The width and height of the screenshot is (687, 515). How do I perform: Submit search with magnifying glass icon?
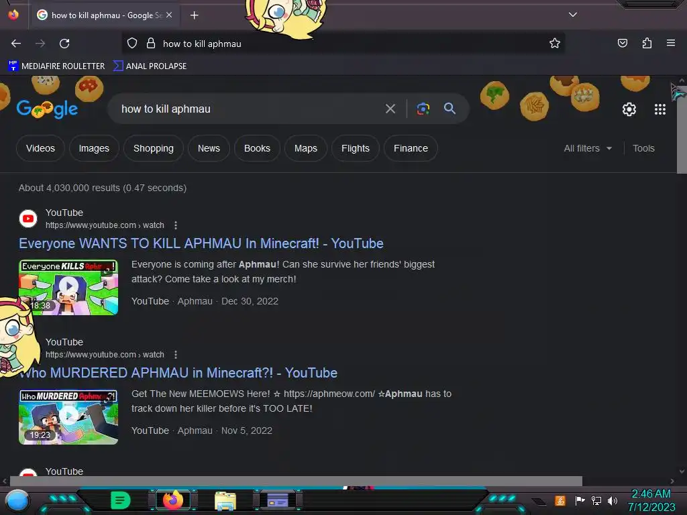click(x=450, y=108)
